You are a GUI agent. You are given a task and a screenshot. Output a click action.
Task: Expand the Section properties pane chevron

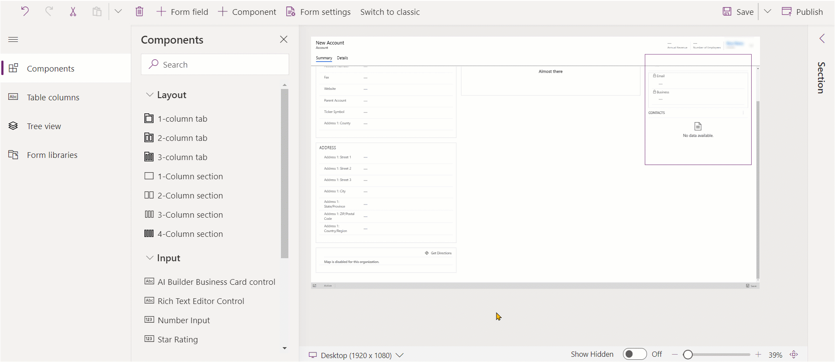click(822, 38)
